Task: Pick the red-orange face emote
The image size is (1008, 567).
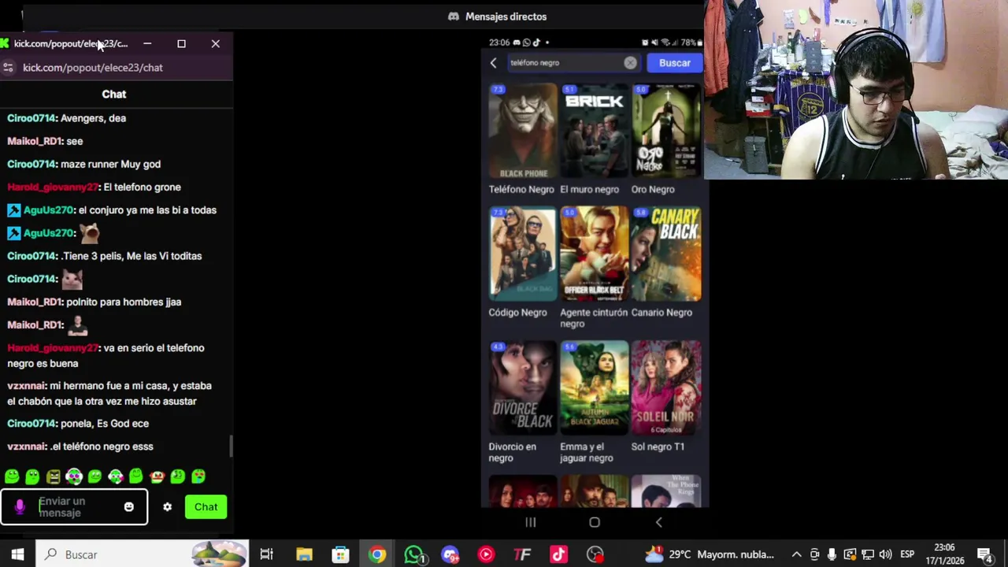Action: pos(157,476)
